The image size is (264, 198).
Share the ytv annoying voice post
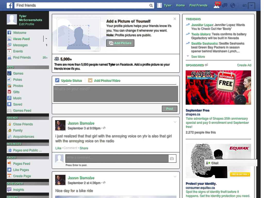pos(84,148)
